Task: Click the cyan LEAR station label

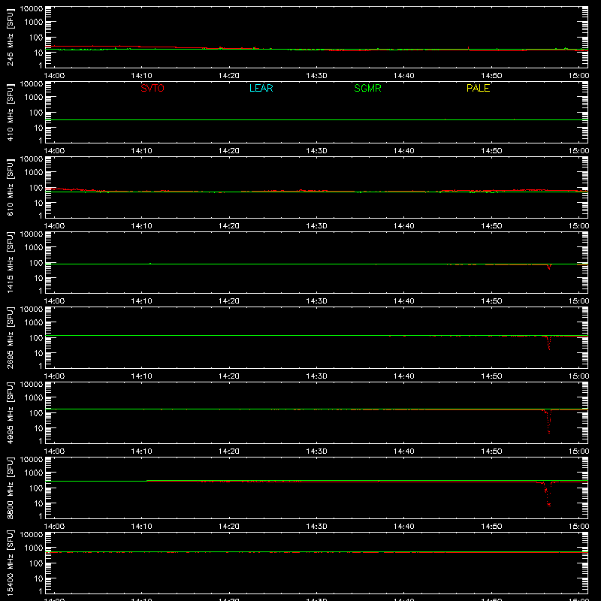Action: [x=261, y=88]
